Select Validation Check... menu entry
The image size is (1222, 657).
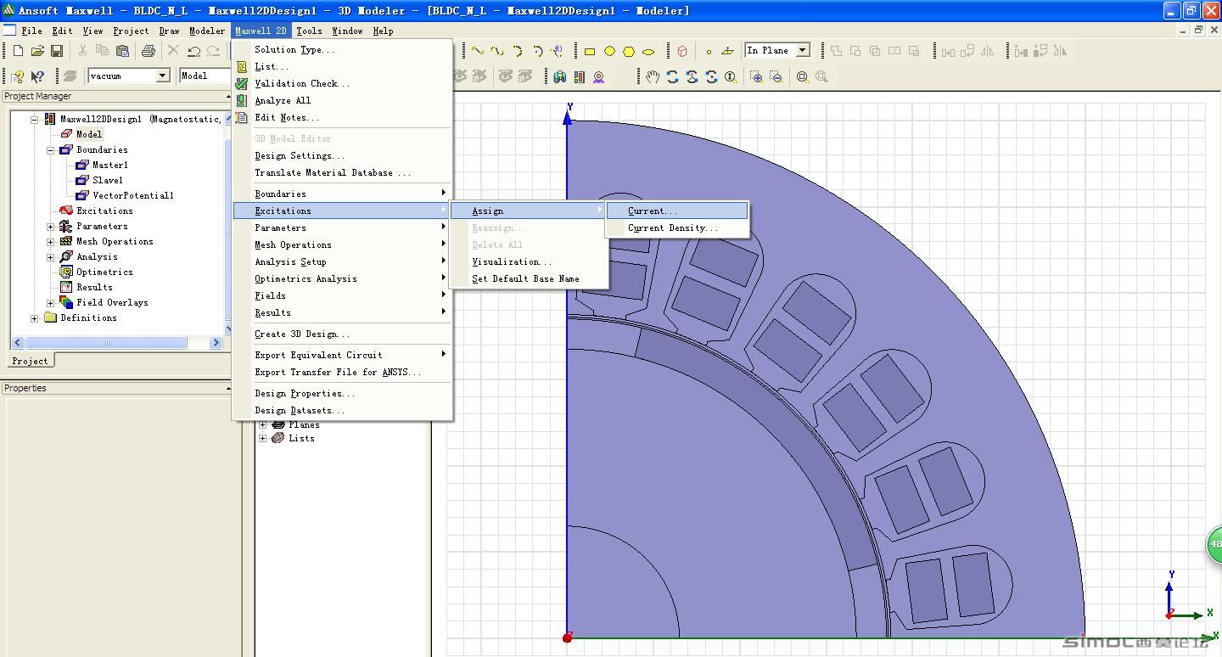pos(342,83)
